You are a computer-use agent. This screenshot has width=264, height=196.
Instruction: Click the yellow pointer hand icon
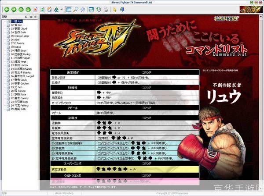115,9
